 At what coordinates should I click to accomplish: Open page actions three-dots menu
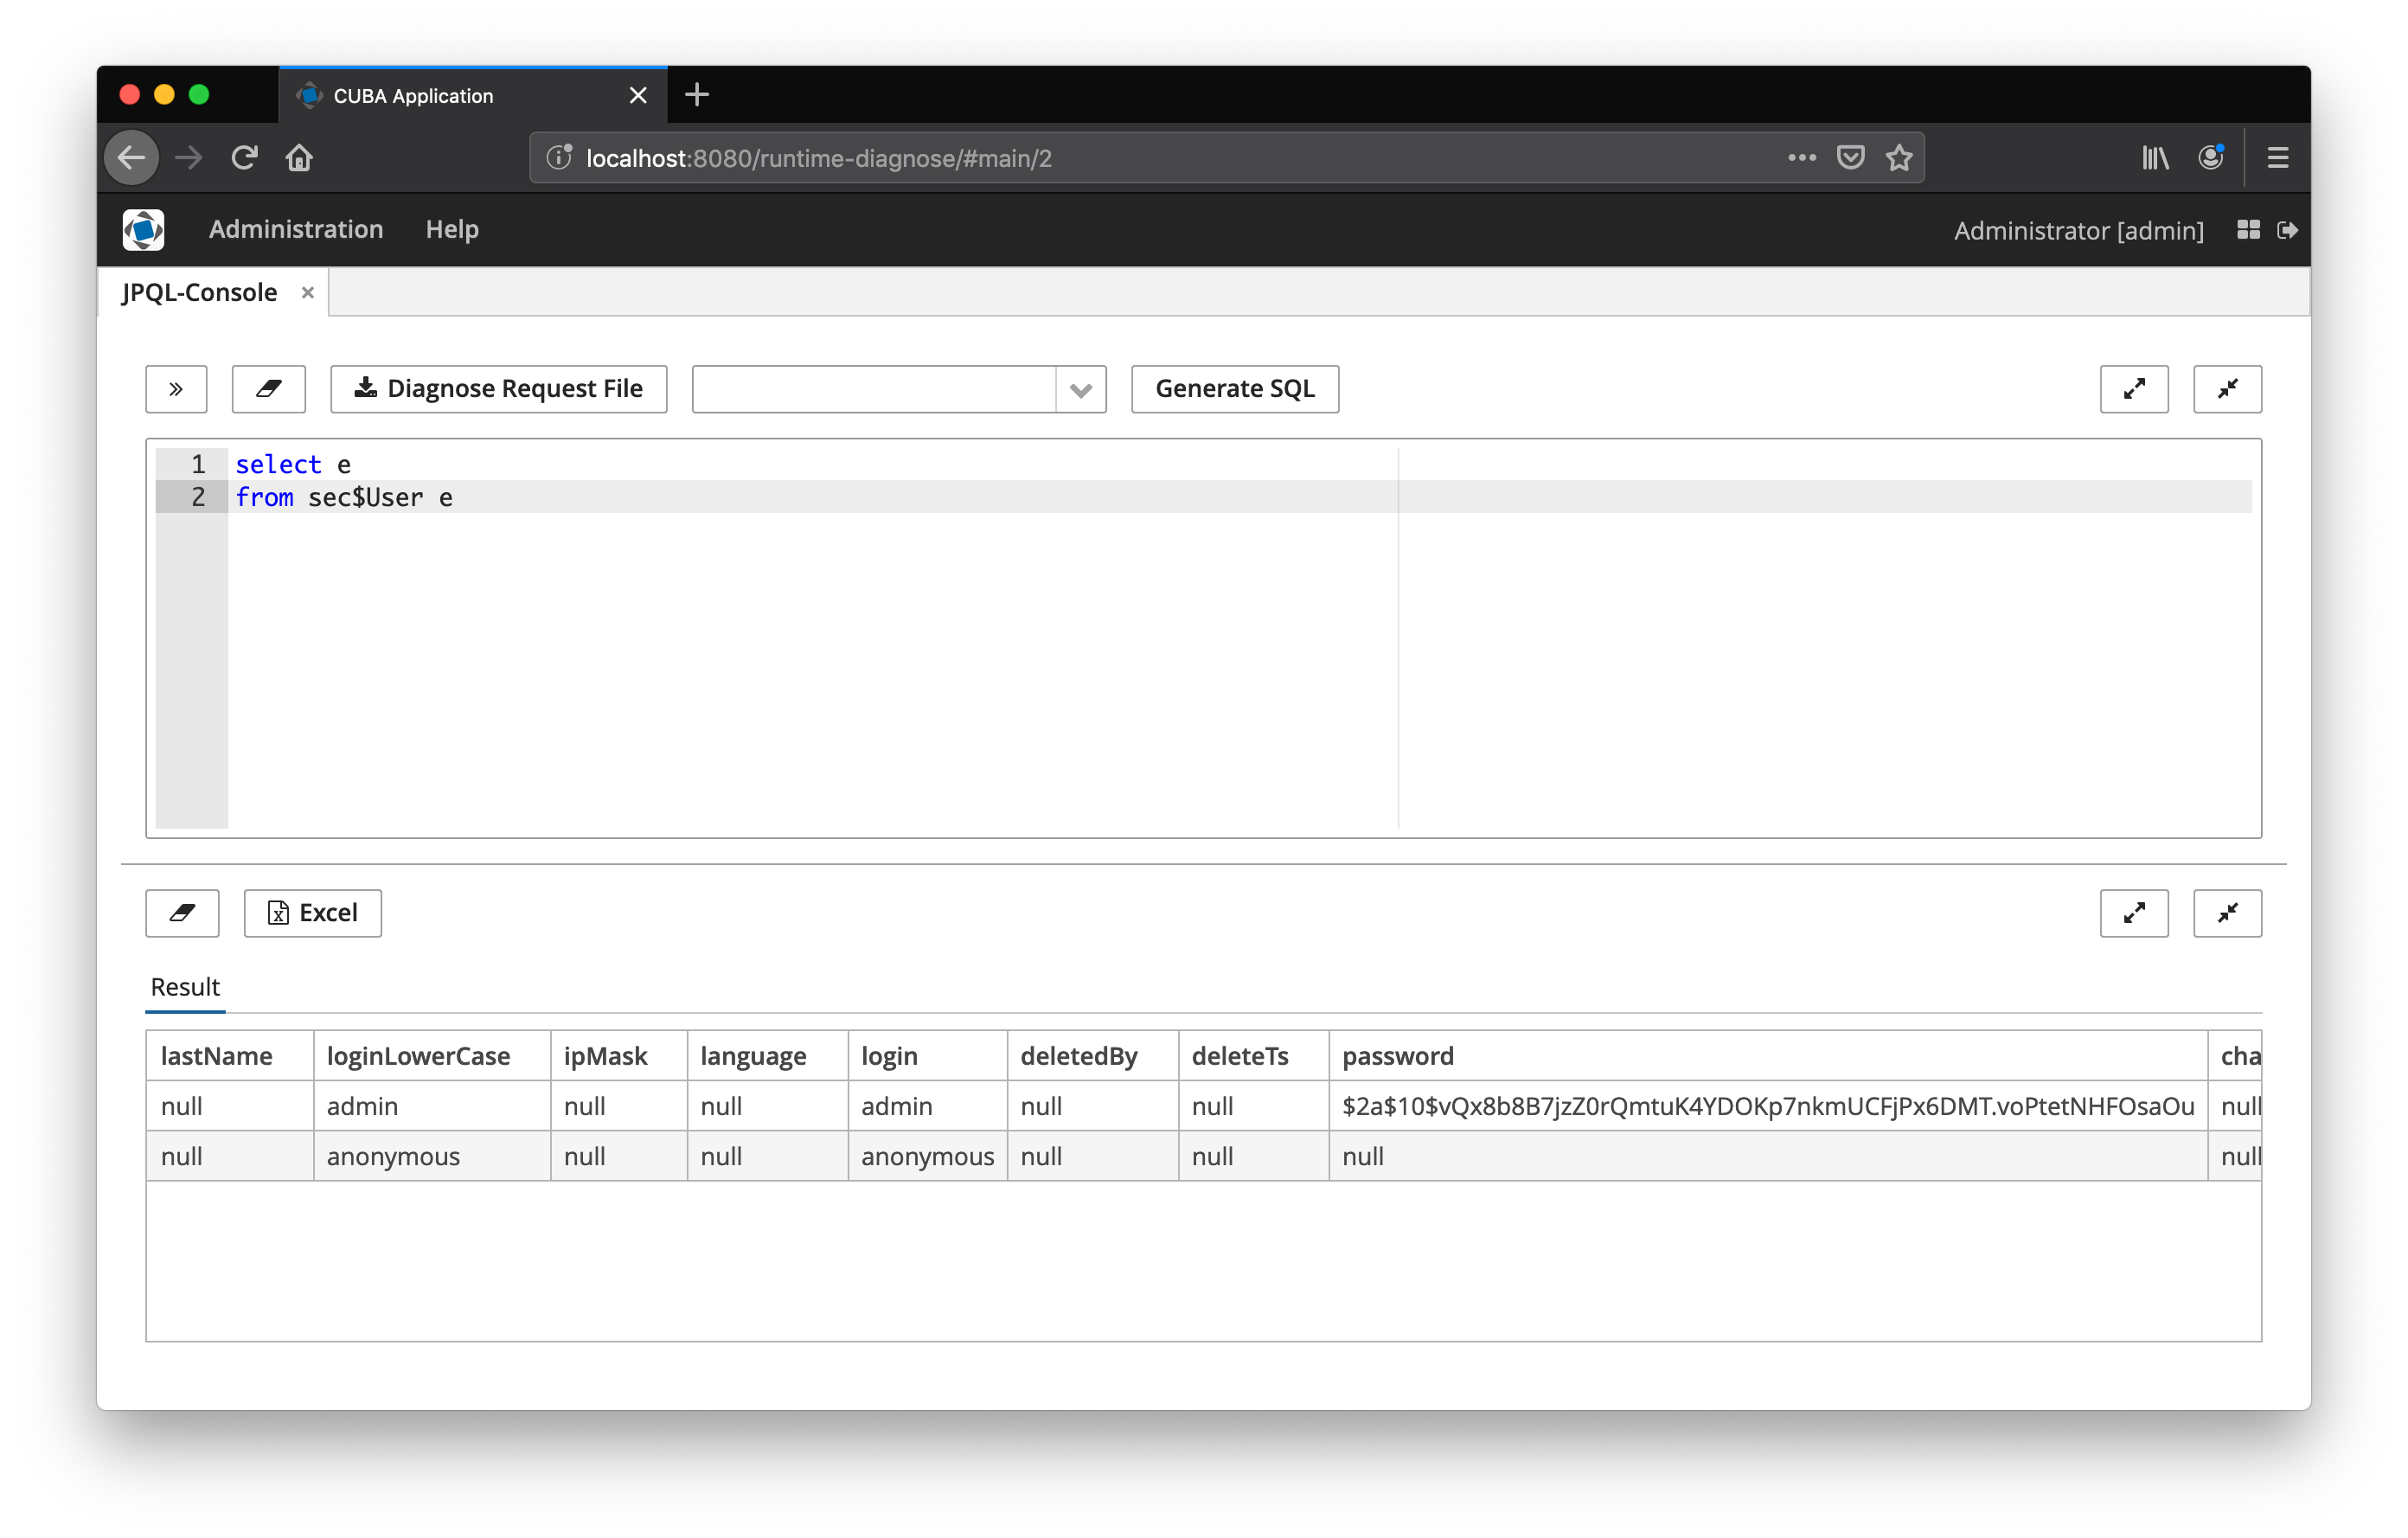[x=1801, y=158]
